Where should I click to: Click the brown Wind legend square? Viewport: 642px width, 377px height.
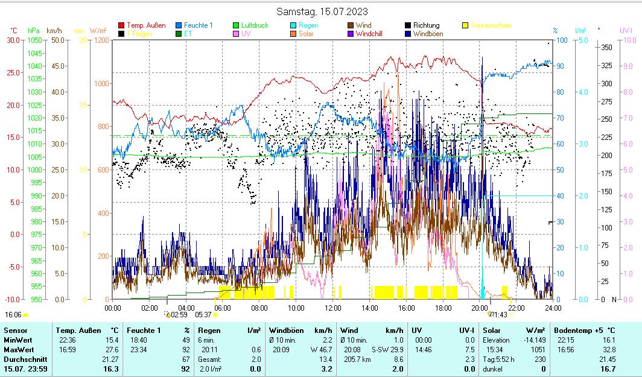click(x=351, y=25)
